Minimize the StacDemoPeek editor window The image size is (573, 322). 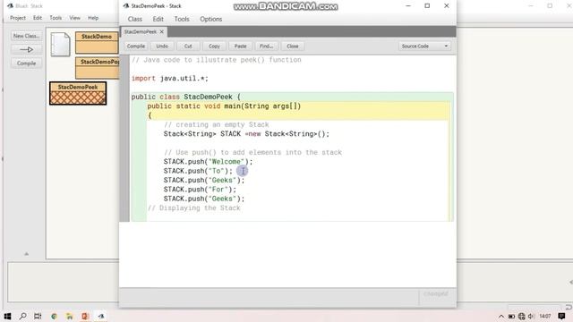tap(408, 6)
